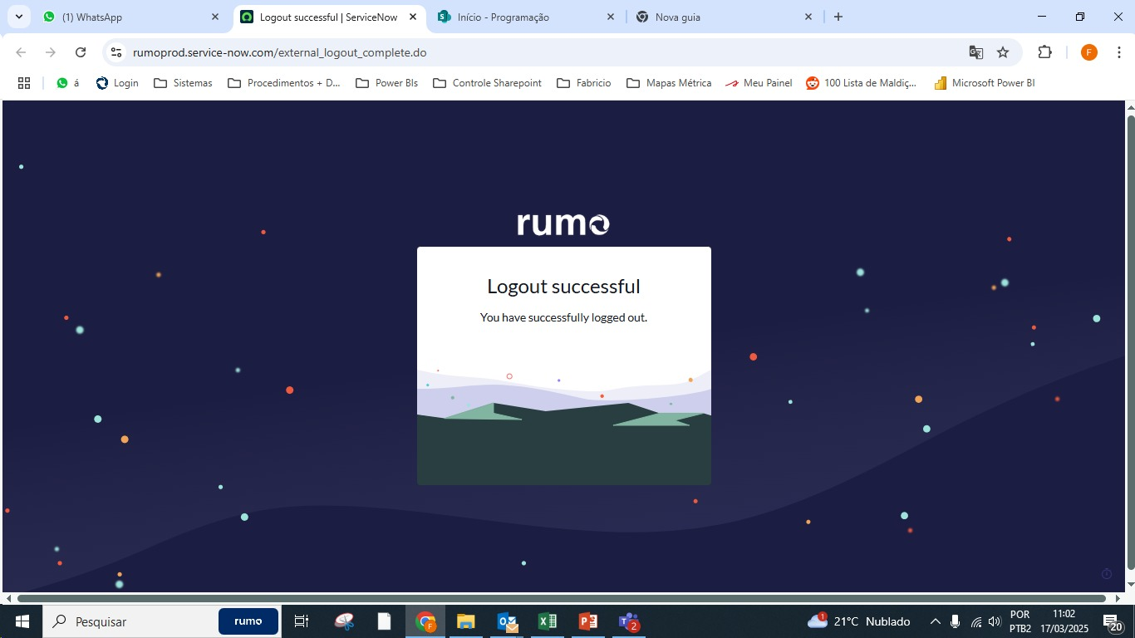1135x638 pixels.
Task: Click the vertical page scrollbar
Action: click(1130, 342)
